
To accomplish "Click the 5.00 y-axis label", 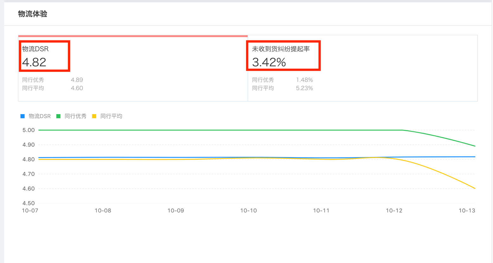I will (x=29, y=130).
